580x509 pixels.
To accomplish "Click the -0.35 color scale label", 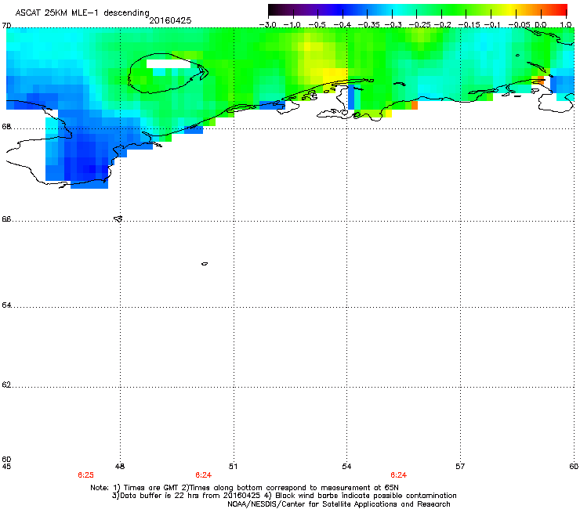I will [x=368, y=25].
